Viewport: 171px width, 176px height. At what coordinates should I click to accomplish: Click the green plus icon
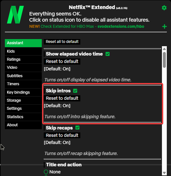164,26
